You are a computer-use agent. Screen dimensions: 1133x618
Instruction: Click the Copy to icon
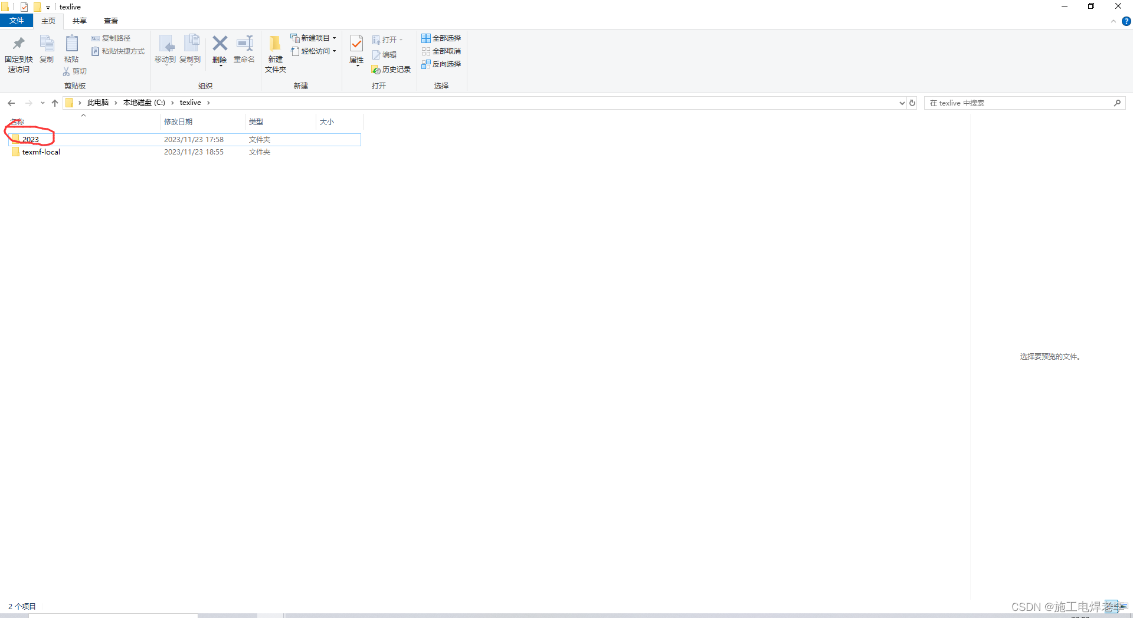[191, 44]
